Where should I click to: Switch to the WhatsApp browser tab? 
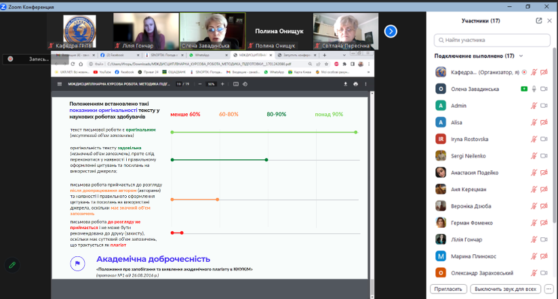(x=207, y=55)
